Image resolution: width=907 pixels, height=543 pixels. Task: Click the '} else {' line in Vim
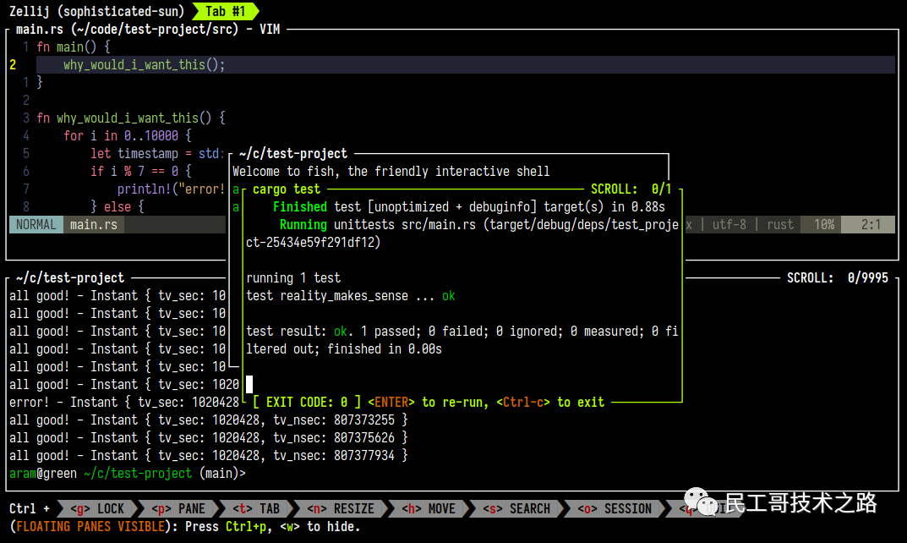point(117,206)
